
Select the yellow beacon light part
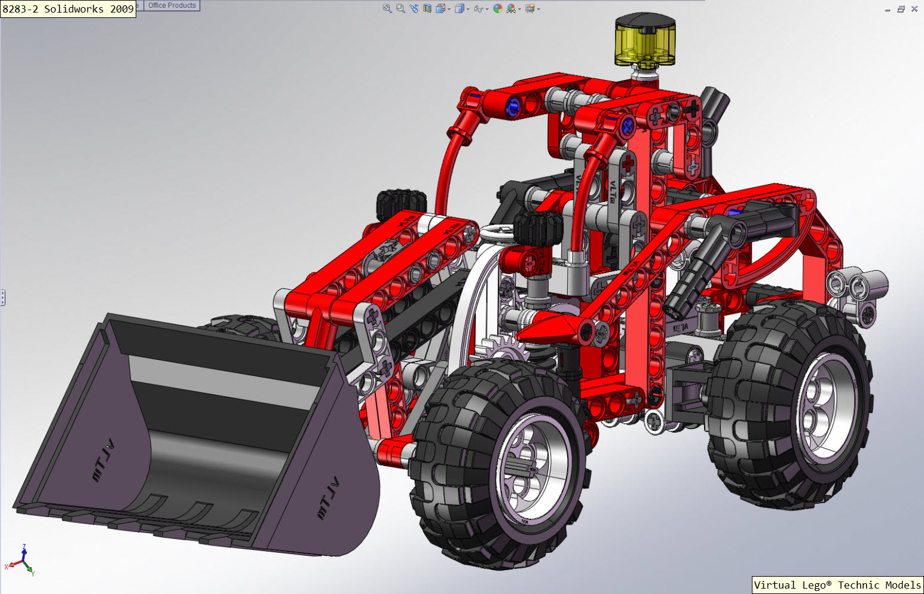[645, 39]
